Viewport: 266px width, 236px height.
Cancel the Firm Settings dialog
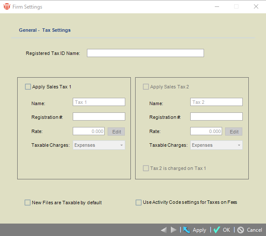[x=250, y=230]
